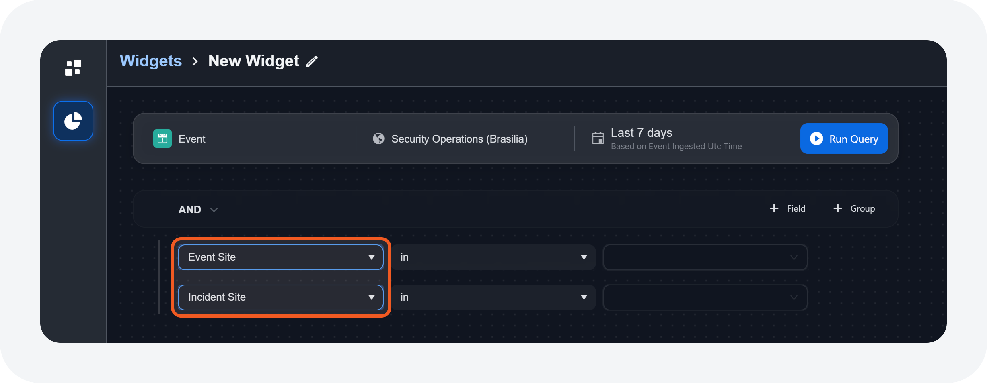The image size is (987, 383).
Task: Click the plus icon beside Group
Action: tap(838, 208)
